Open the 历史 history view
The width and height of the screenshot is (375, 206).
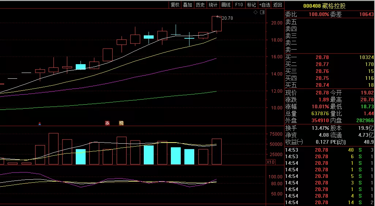pyautogui.click(x=200, y=5)
